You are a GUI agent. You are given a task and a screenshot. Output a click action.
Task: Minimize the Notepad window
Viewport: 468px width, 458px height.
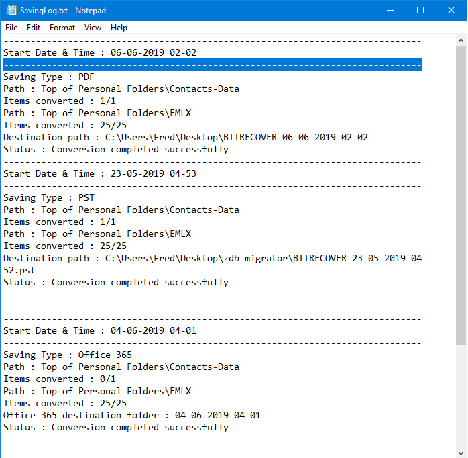click(390, 11)
